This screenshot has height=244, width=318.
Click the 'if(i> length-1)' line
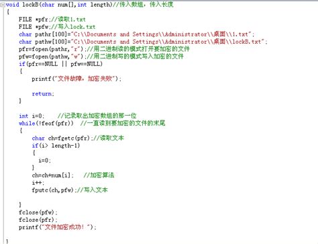point(56,146)
